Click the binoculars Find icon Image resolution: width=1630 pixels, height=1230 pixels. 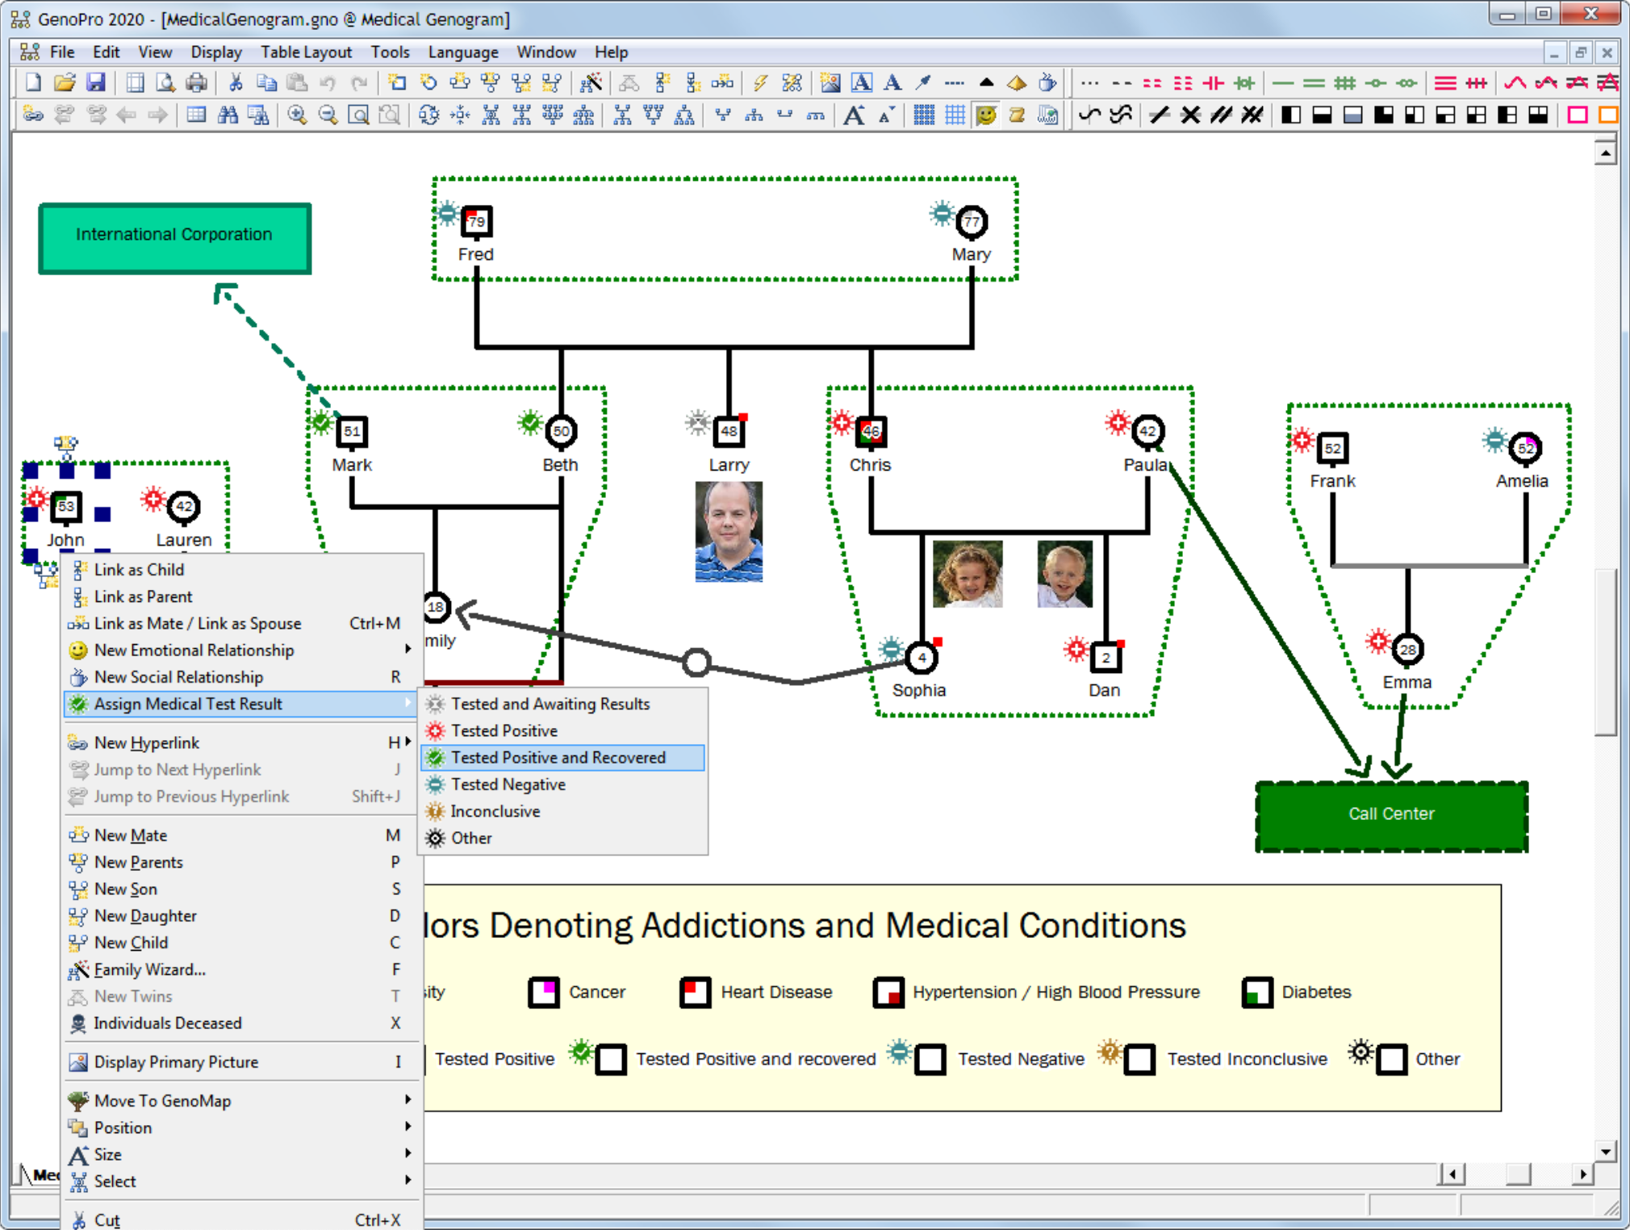click(228, 115)
